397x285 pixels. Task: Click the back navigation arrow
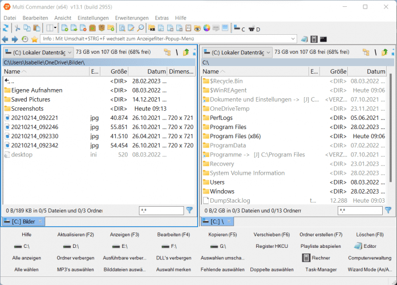click(6, 39)
